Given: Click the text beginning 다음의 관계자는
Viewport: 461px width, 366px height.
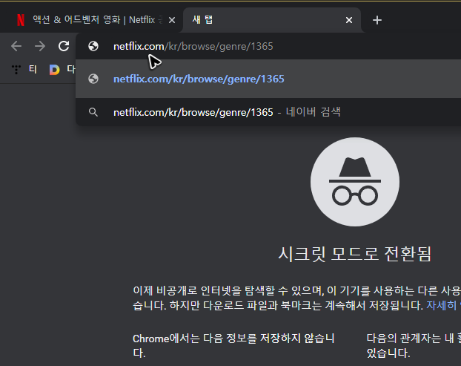Looking at the screenshot, I should tap(414, 345).
